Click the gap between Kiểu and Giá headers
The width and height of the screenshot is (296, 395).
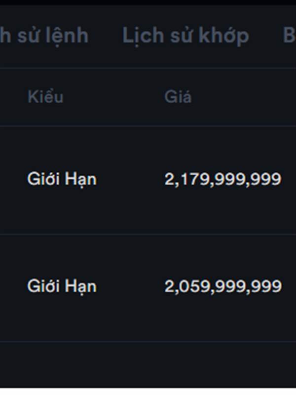(113, 97)
